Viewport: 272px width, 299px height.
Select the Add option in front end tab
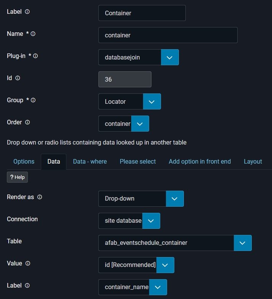click(x=200, y=162)
